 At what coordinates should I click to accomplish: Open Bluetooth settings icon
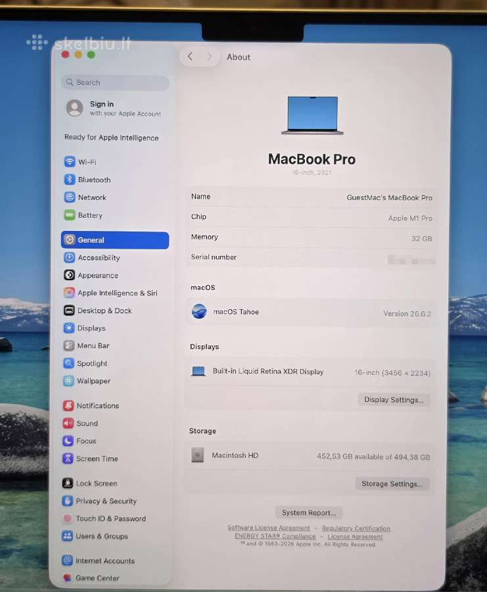70,180
